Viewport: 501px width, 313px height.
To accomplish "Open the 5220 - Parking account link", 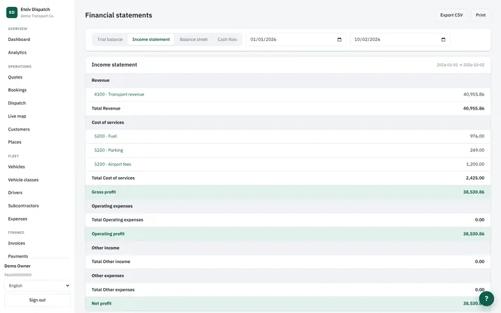I will 109,150.
